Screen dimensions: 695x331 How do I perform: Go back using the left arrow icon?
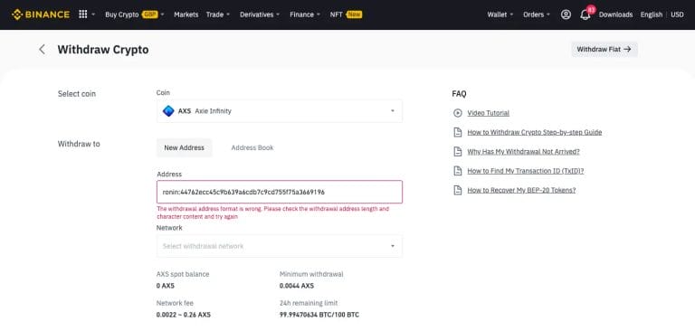tap(43, 49)
